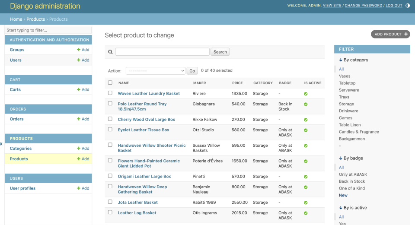415x225 pixels.
Task: Sort the table by the Price column header
Action: [x=237, y=83]
